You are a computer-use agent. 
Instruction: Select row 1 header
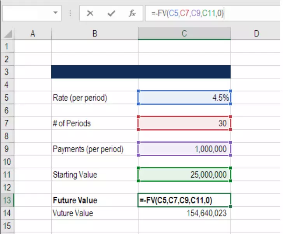(x=7, y=46)
